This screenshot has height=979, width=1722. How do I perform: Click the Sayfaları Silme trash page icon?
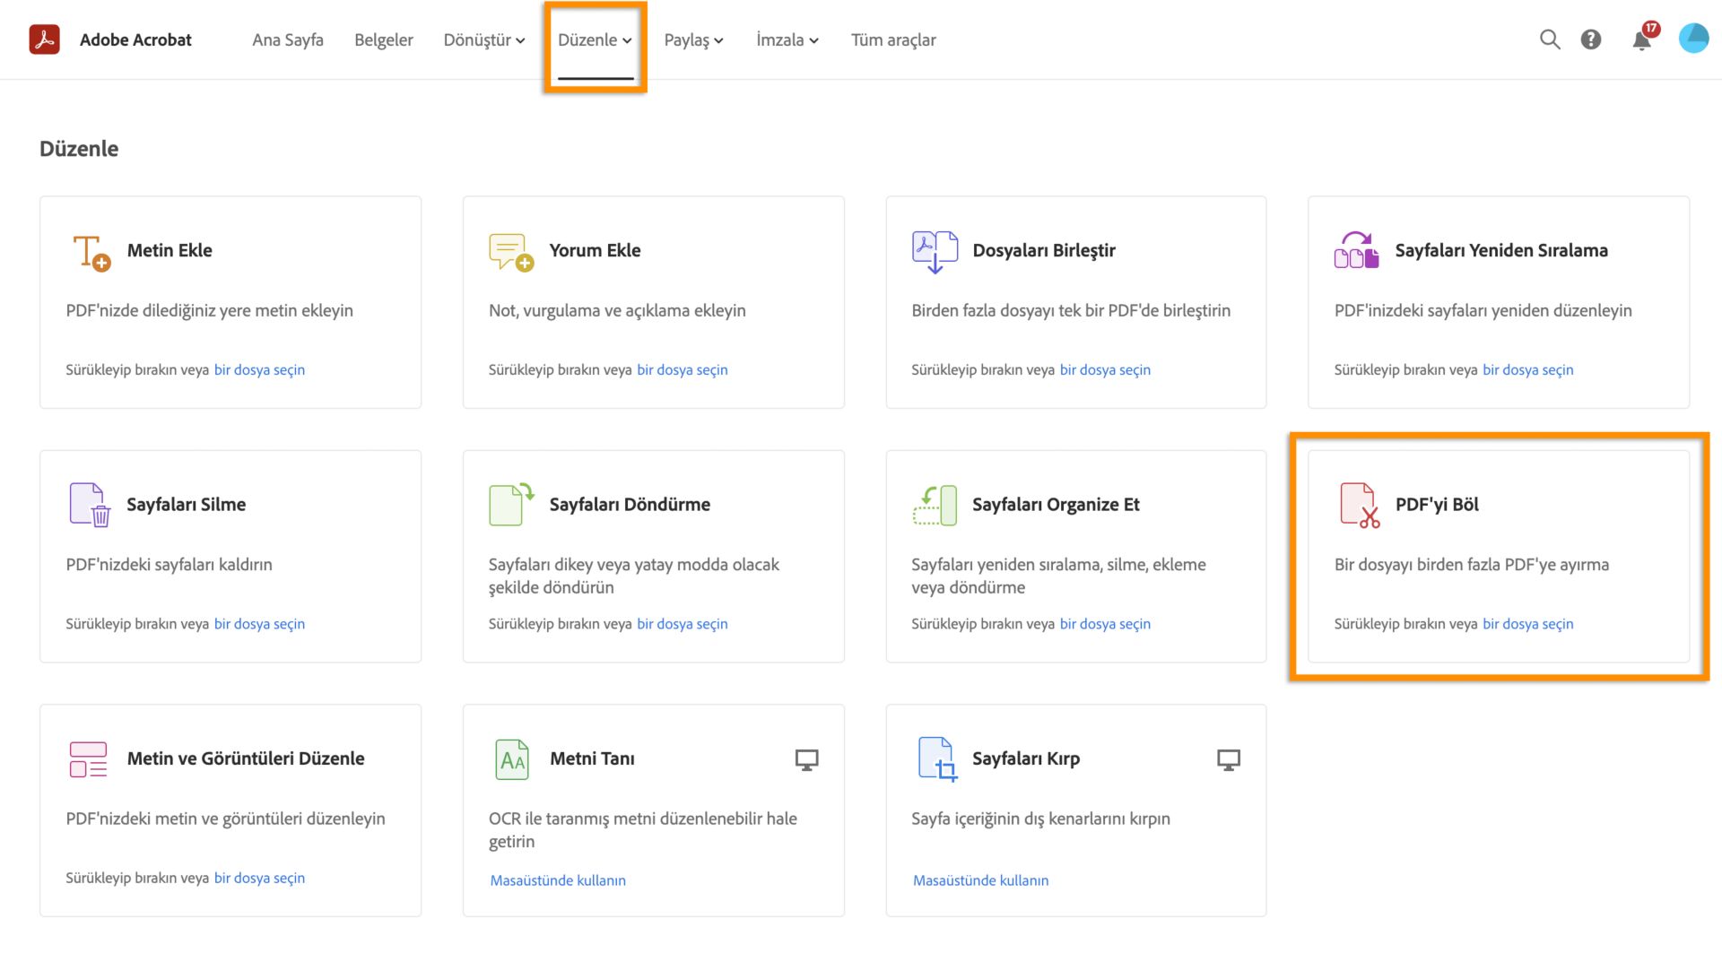(x=90, y=505)
